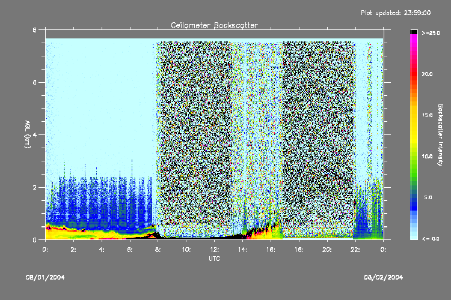The height and width of the screenshot is (300, 451).
Task: Click the y-axis tick label '8'
Action: [35, 30]
